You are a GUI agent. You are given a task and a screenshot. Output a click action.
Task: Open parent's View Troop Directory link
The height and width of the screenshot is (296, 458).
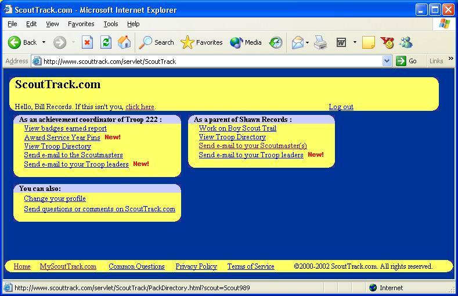point(232,137)
